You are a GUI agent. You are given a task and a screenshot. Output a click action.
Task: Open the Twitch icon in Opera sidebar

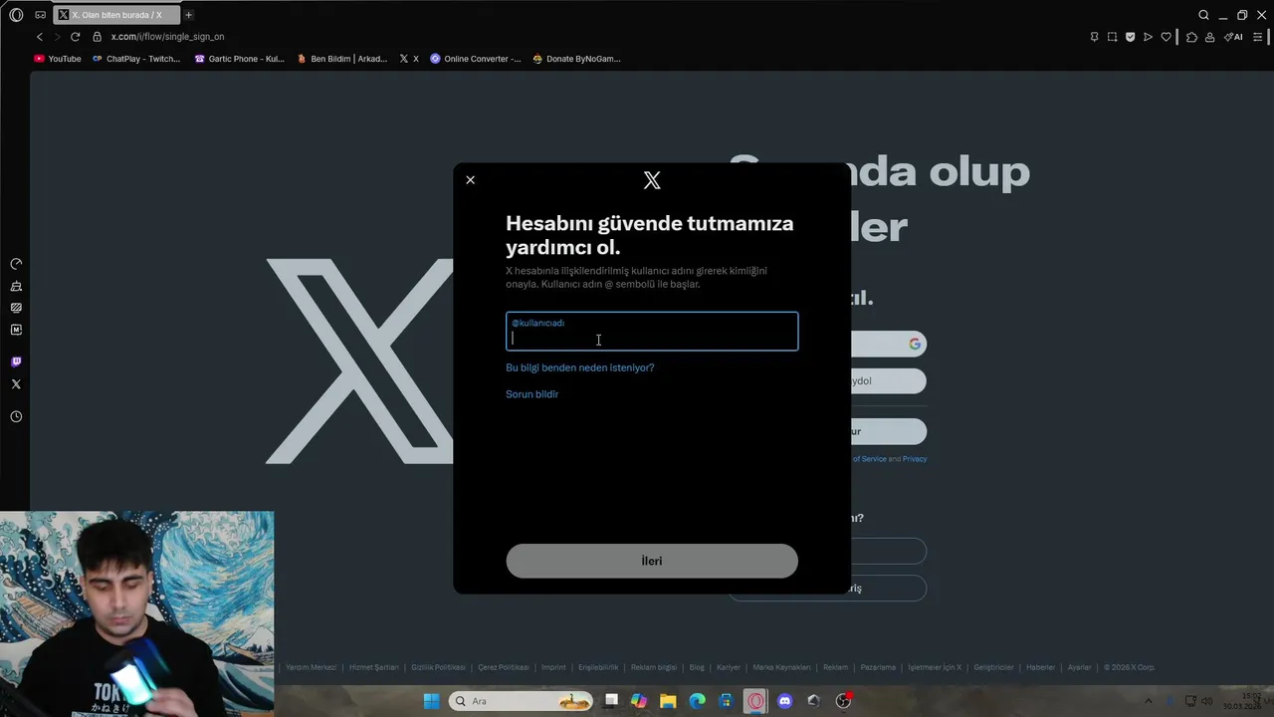[x=16, y=361]
